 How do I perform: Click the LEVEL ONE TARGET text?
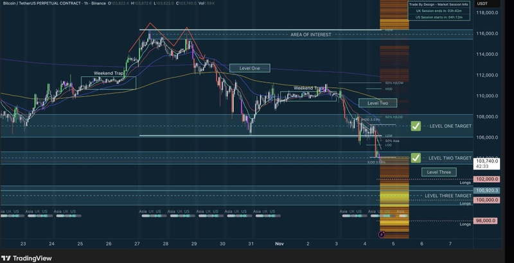click(450, 126)
